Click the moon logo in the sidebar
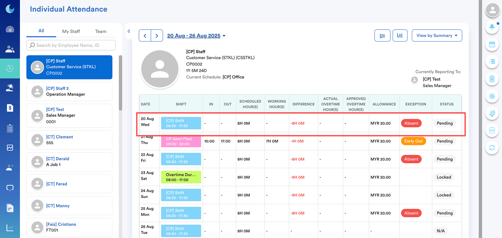The image size is (502, 238). pyautogui.click(x=10, y=9)
